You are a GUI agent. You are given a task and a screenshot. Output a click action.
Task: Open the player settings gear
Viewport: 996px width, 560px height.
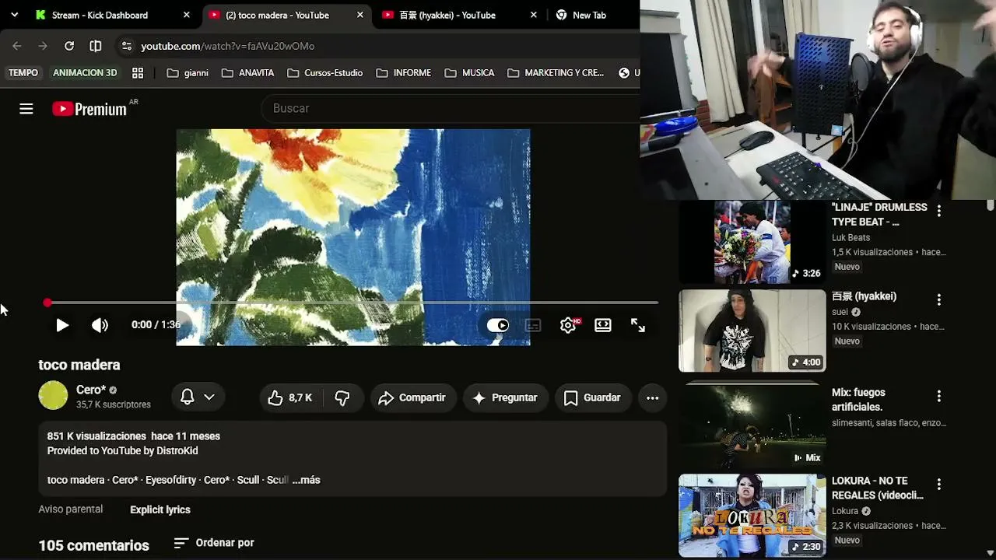point(568,325)
